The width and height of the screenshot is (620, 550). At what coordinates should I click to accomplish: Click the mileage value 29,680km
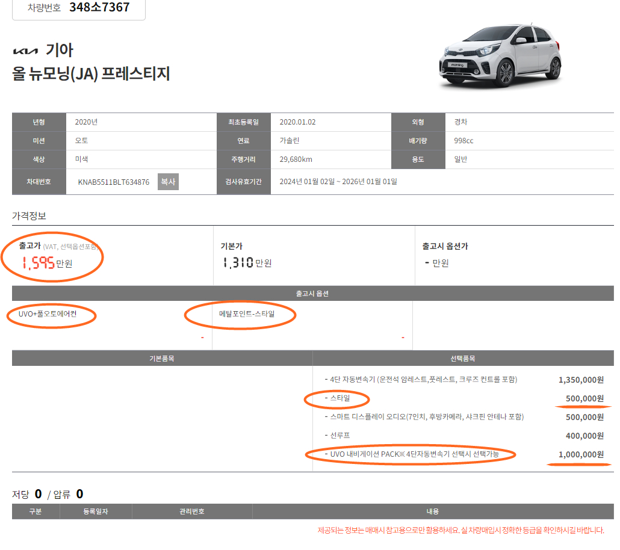[296, 159]
